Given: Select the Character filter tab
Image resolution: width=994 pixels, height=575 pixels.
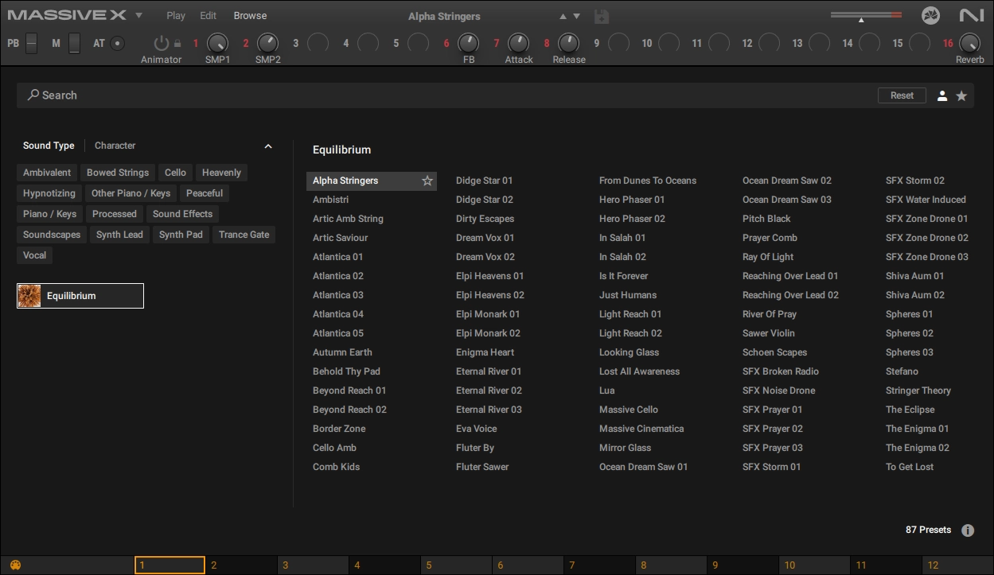Looking at the screenshot, I should click(115, 146).
